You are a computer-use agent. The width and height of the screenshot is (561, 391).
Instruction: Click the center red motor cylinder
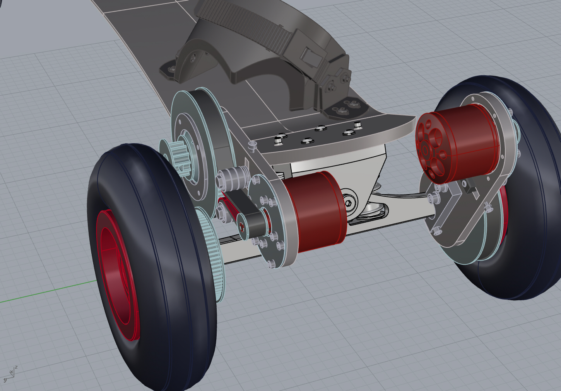click(x=315, y=212)
